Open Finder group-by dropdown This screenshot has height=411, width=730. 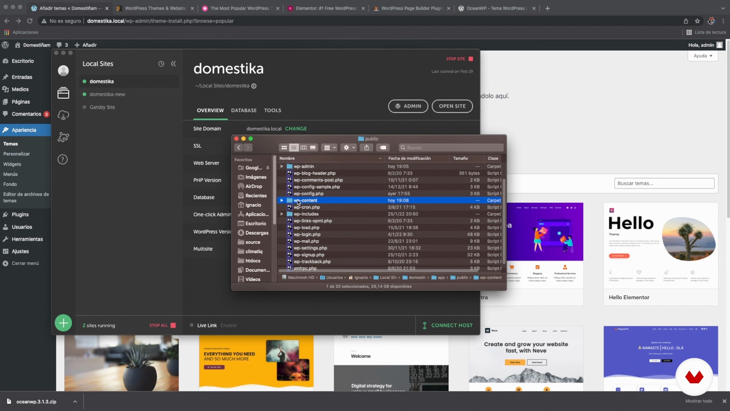coord(329,148)
